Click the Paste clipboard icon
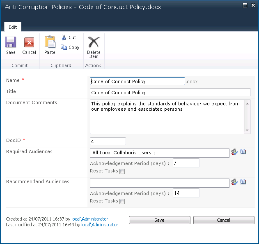The height and width of the screenshot is (244, 259). (x=50, y=42)
